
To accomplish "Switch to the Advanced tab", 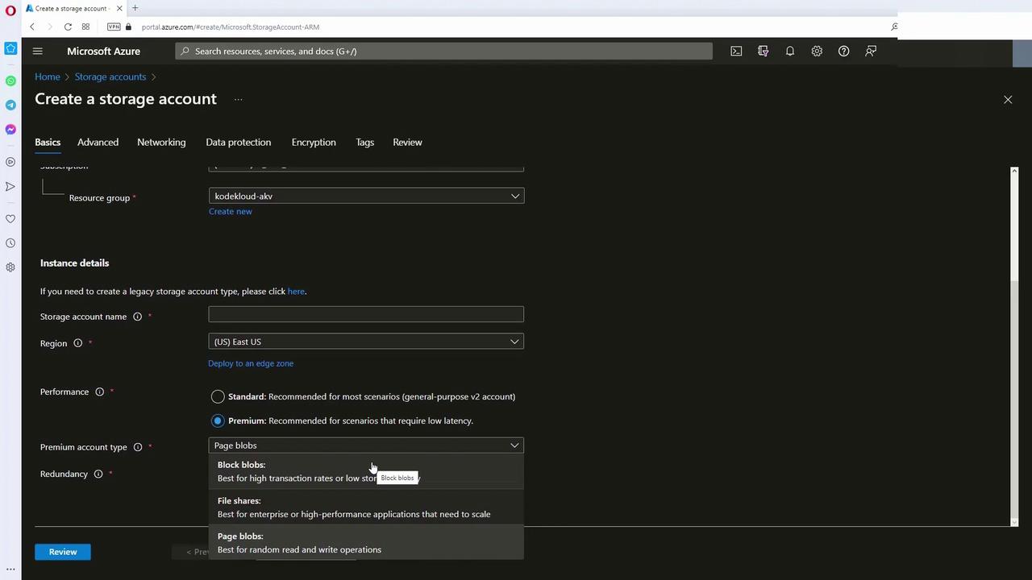I will [98, 142].
